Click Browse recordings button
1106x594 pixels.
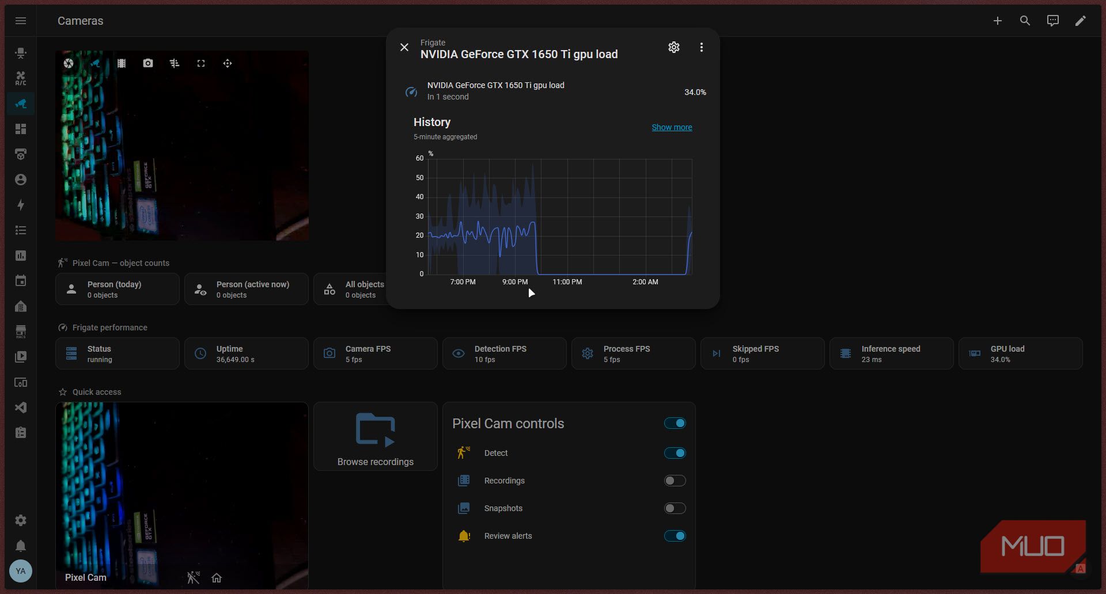(x=376, y=437)
